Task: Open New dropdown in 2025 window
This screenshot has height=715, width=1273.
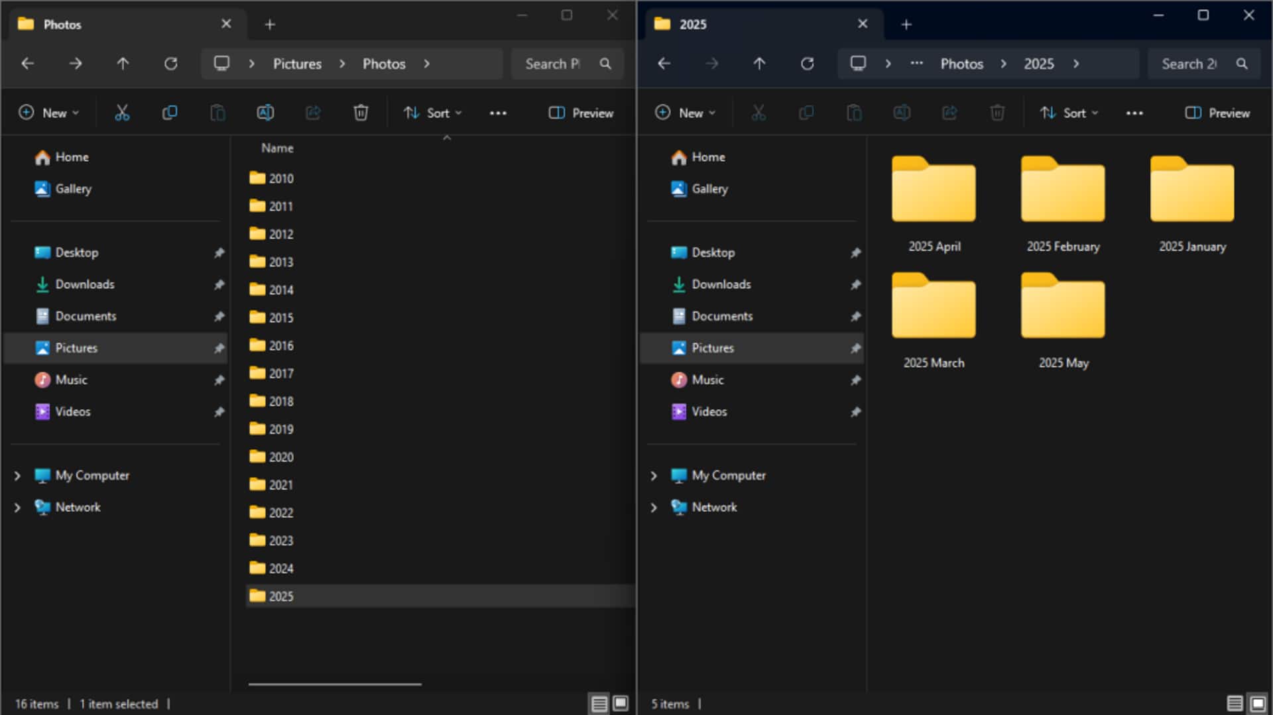Action: 686,113
